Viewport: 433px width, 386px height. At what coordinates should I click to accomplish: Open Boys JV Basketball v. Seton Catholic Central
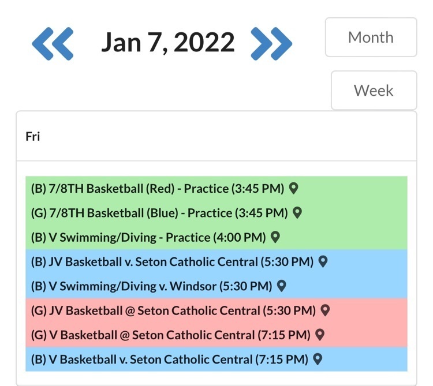171,262
